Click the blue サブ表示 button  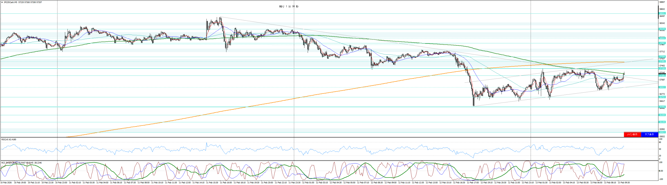click(x=649, y=134)
